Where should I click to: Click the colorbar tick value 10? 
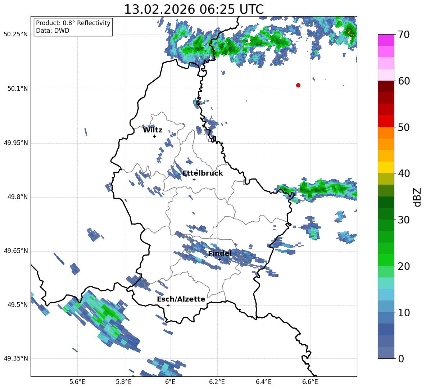404,312
